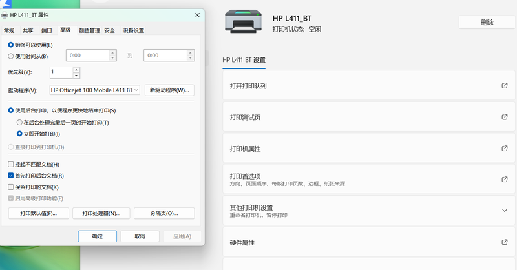
Task: Increase the 优先级 value with up arrow
Action: coord(76,70)
